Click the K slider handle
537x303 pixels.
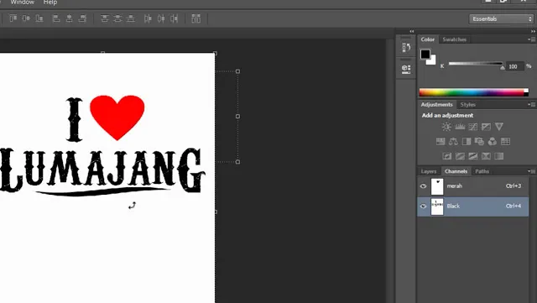click(503, 67)
